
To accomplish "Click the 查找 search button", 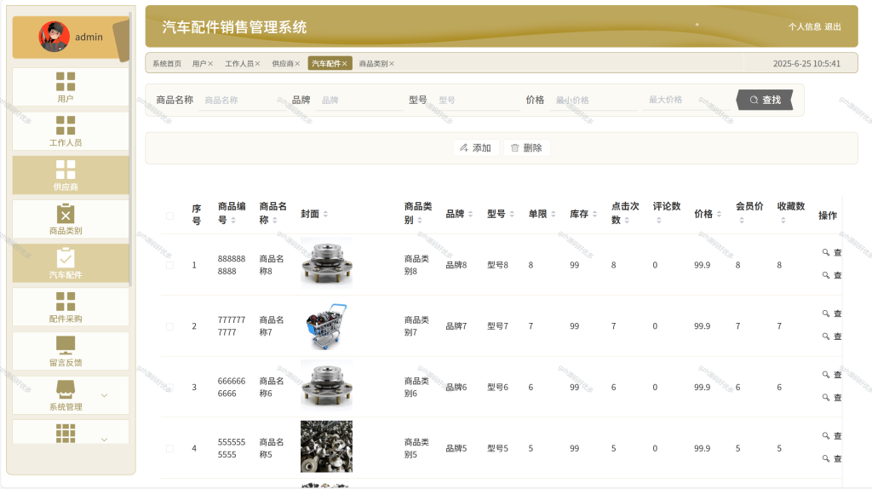I will pyautogui.click(x=766, y=100).
